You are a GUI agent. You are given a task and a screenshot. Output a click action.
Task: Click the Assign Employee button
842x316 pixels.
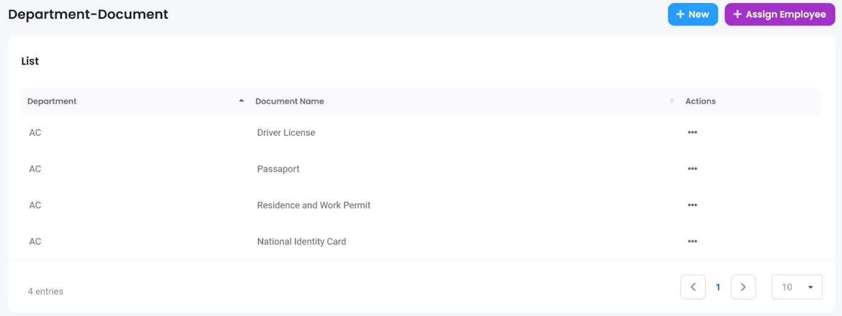point(779,15)
